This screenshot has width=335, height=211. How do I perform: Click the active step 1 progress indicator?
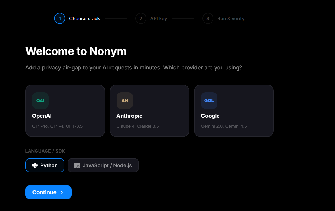coord(59,18)
